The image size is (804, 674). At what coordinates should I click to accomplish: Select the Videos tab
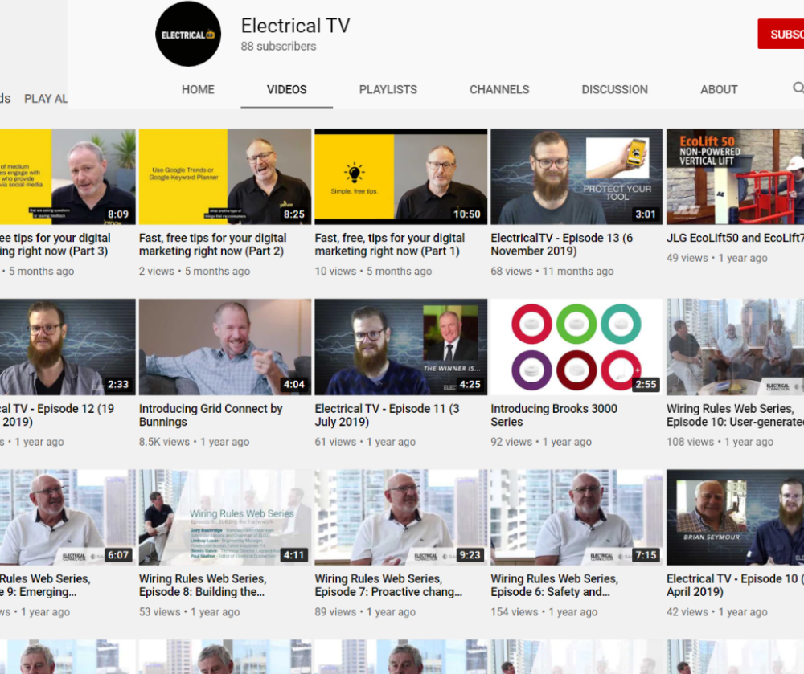point(287,90)
